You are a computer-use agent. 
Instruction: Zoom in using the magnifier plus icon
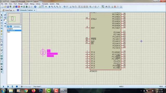coord(52,7)
